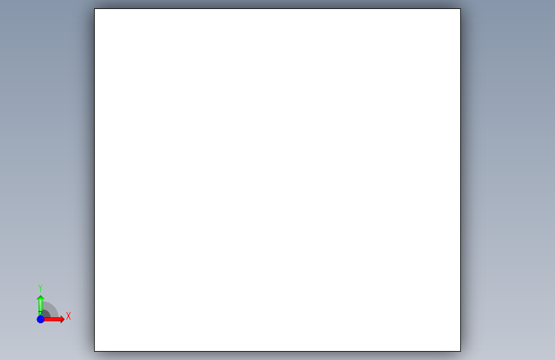Click the green Y axis arrow of the triad
This screenshot has width=555, height=360.
pyautogui.click(x=40, y=305)
